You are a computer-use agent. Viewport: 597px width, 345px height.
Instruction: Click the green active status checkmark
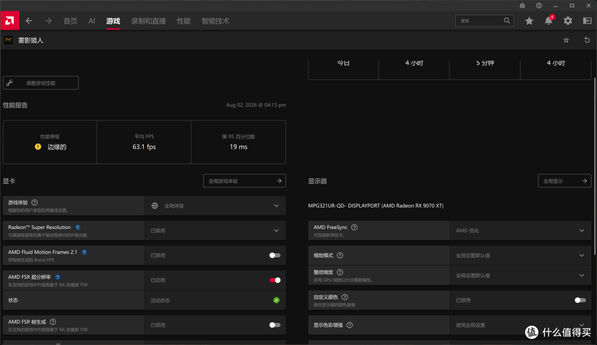coord(276,300)
